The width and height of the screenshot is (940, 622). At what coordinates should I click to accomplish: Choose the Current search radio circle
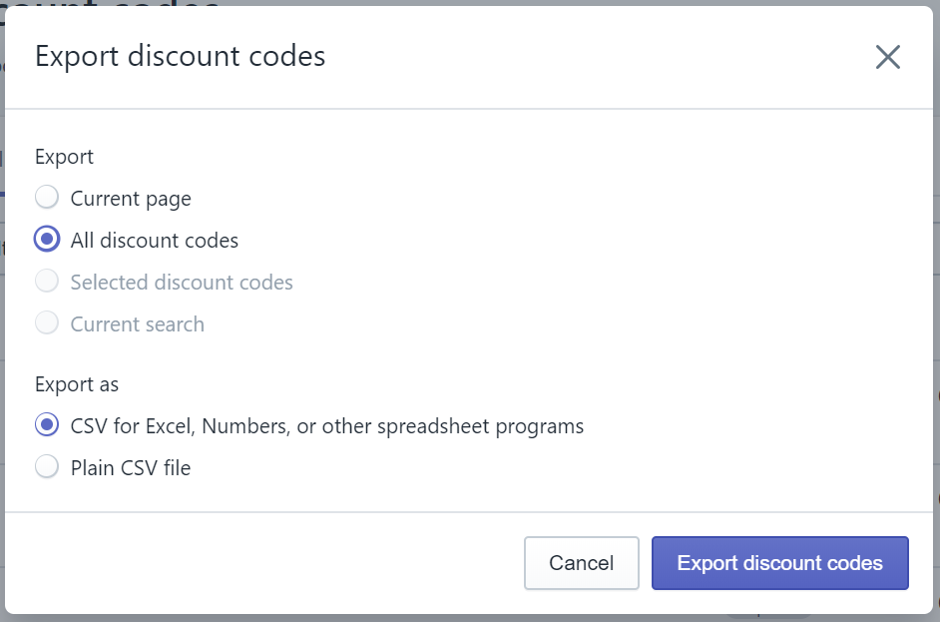coord(47,322)
